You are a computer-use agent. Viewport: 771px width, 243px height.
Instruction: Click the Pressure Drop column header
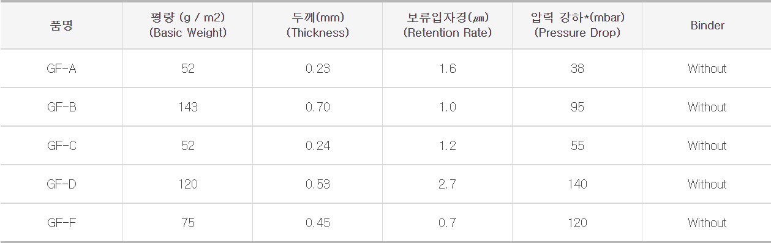(x=577, y=26)
